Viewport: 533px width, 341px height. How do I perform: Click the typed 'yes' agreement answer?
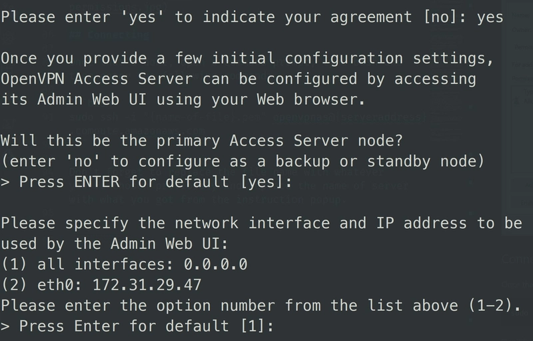pyautogui.click(x=490, y=17)
